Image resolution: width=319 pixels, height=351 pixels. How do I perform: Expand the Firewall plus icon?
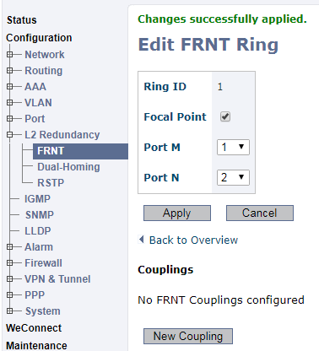click(10, 263)
